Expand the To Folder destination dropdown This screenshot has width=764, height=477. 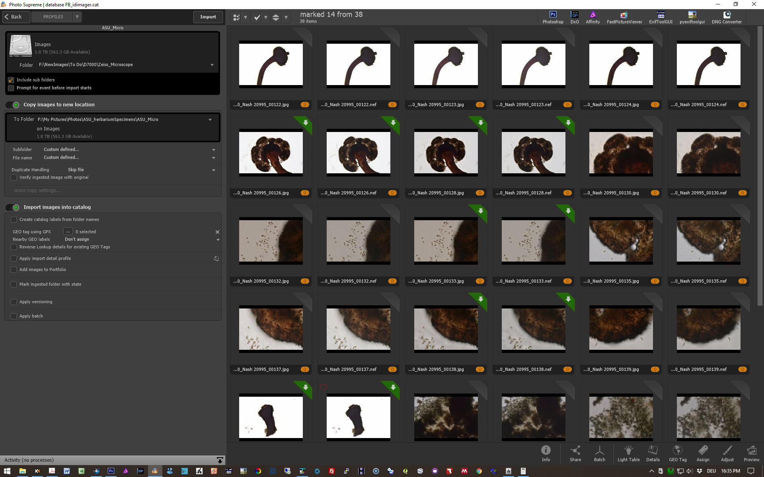(x=210, y=120)
